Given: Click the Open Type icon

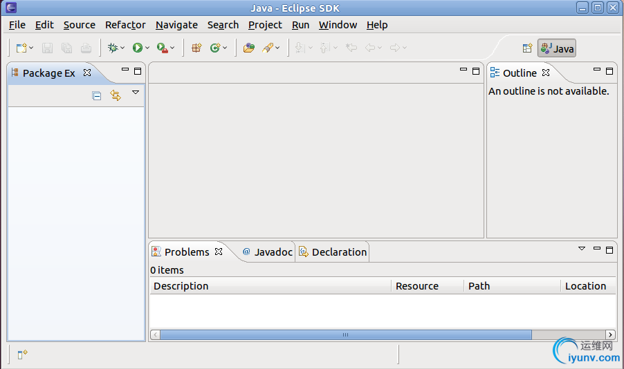Looking at the screenshot, I should [249, 48].
